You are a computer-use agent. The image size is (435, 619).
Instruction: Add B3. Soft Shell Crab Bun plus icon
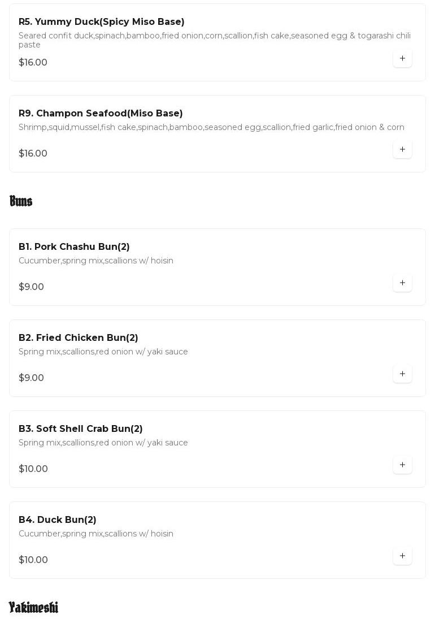tap(402, 465)
